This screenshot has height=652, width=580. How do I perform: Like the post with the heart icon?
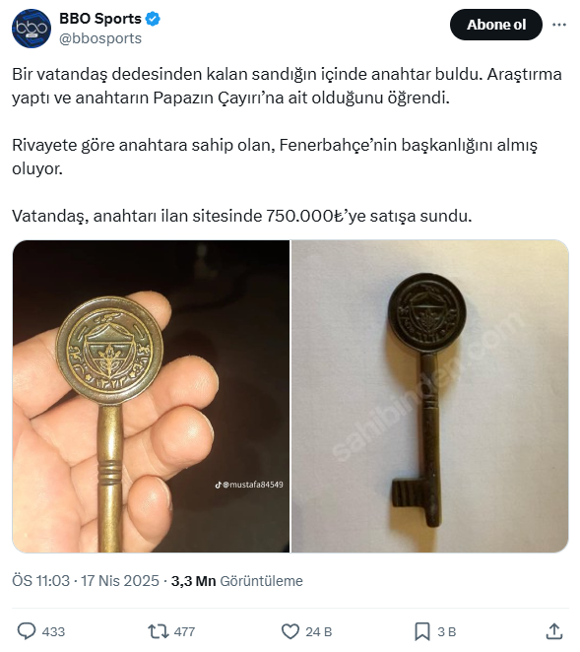[x=290, y=631]
